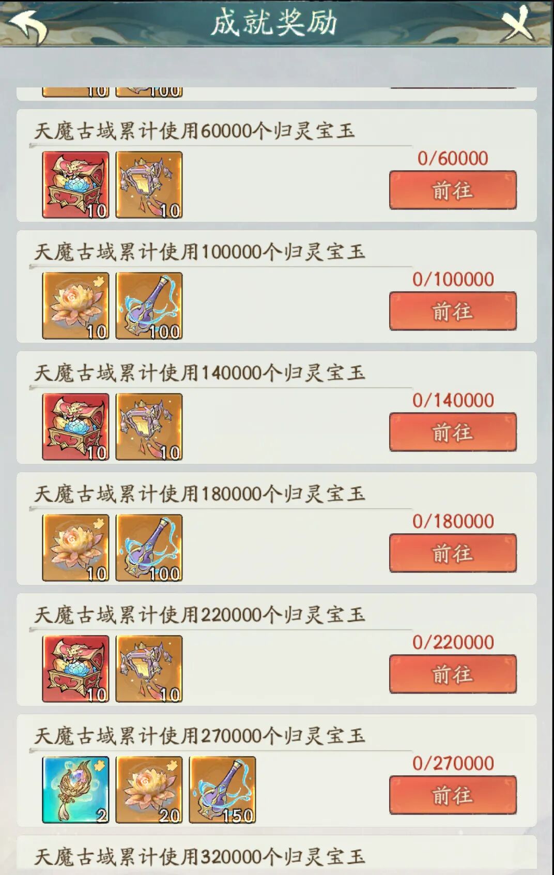
Task: Tap purple hammer reward in 180000 row
Action: point(149,548)
